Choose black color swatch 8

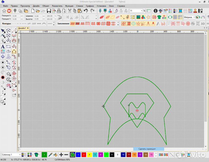pyautogui.click(x=112, y=155)
